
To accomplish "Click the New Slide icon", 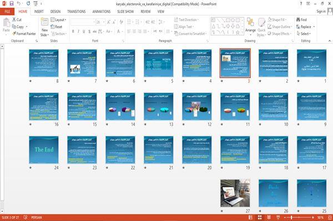I will pos(44,22).
